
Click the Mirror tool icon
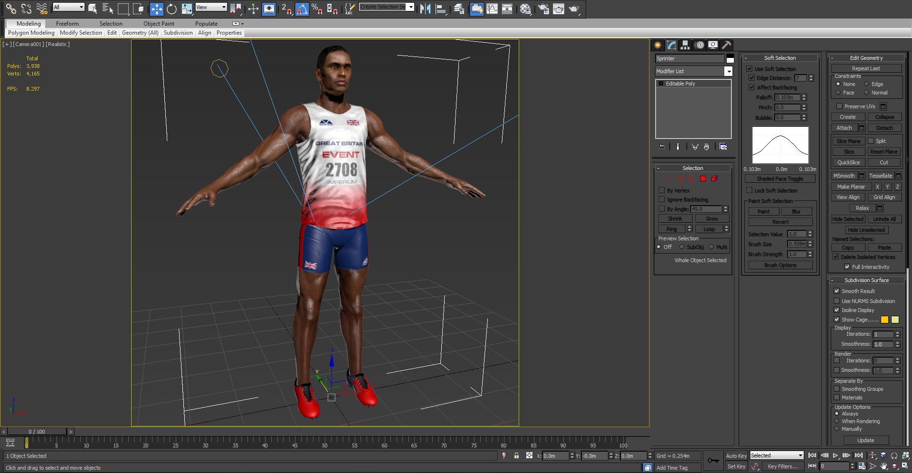425,9
